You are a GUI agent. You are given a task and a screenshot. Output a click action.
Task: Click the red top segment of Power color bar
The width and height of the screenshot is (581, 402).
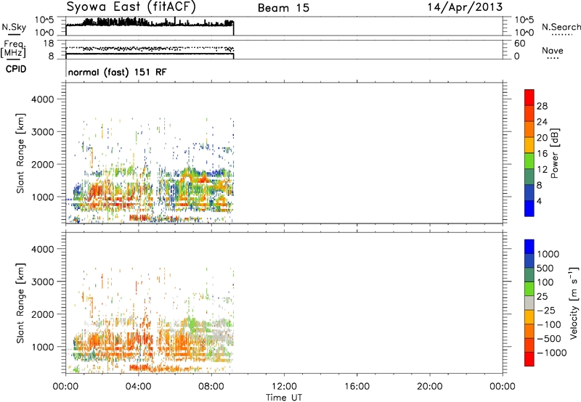coord(529,97)
